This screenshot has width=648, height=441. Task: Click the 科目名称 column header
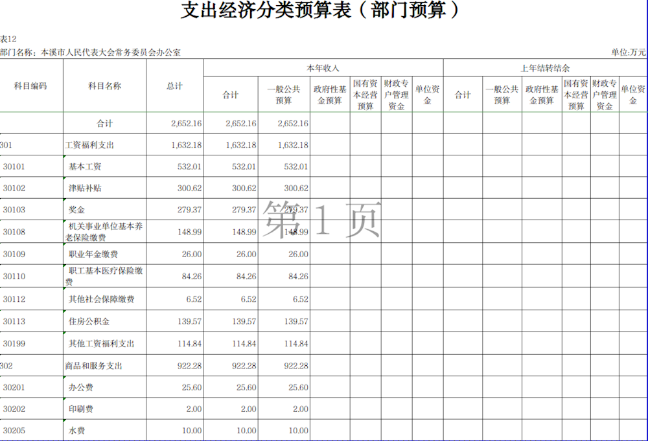(x=104, y=86)
